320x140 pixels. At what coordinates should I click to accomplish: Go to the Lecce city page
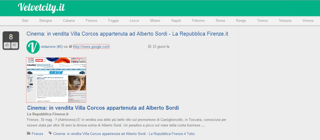pyautogui.click(x=134, y=20)
